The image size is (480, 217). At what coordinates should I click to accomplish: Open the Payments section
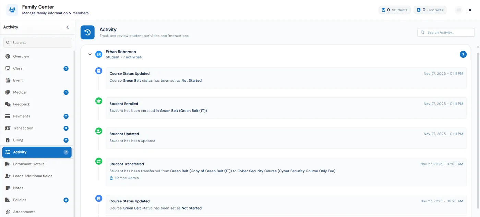[37, 116]
